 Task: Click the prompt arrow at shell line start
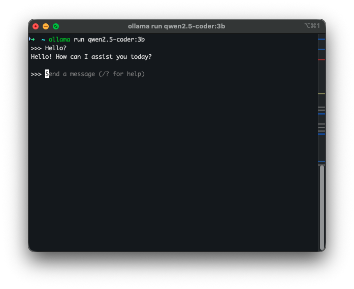point(32,40)
